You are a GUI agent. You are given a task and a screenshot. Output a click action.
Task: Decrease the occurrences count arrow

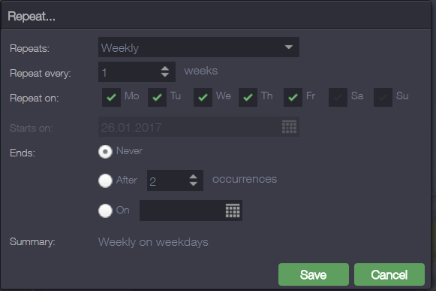click(x=194, y=183)
